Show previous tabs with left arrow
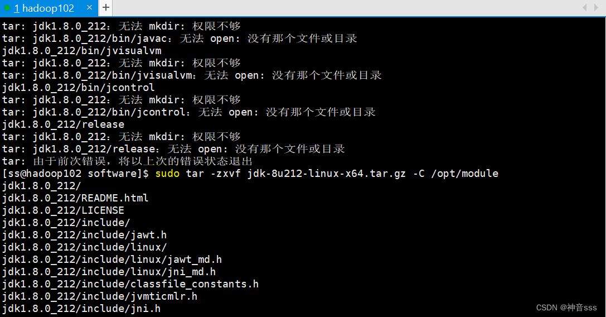The width and height of the screenshot is (606, 317). click(x=585, y=7)
